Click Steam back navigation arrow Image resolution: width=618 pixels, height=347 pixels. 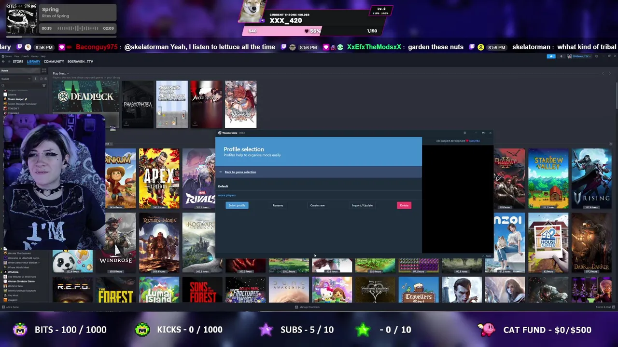(x=3, y=62)
